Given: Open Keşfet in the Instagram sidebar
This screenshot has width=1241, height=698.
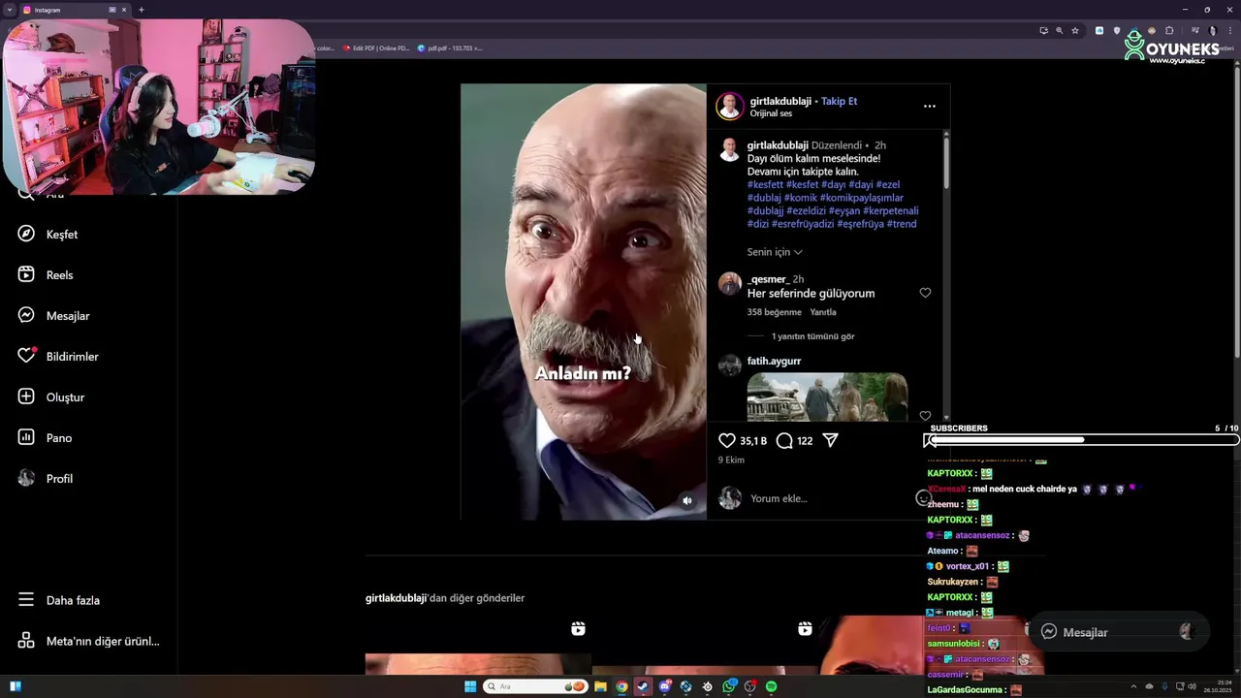Looking at the screenshot, I should coord(48,235).
